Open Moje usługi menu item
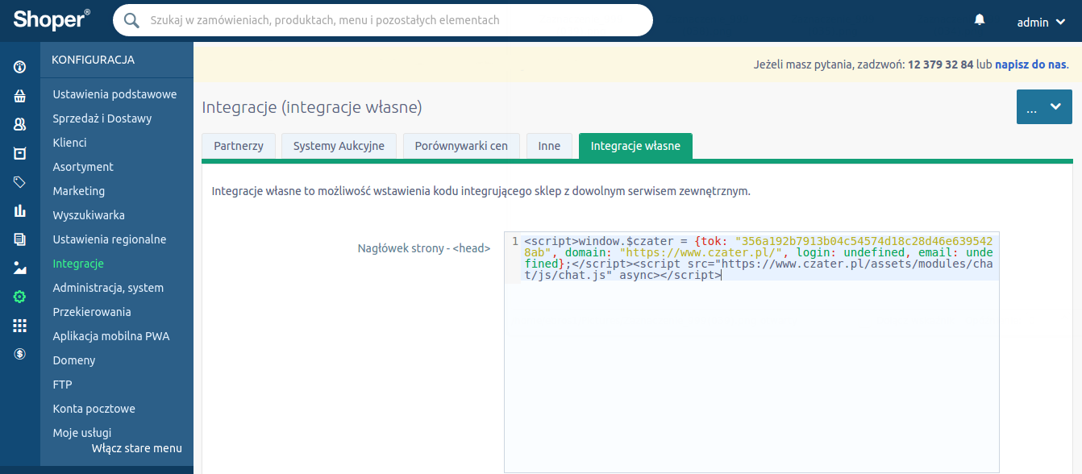Viewport: 1082px width, 474px height. (82, 433)
